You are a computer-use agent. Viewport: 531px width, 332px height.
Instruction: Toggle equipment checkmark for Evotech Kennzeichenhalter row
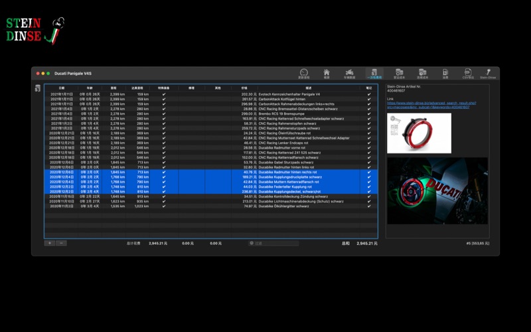click(164, 94)
